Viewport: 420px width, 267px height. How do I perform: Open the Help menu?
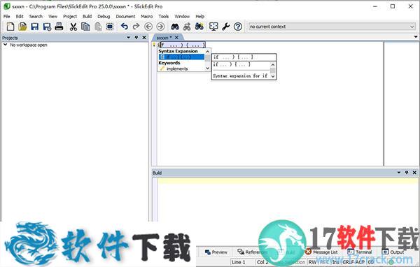tap(199, 16)
